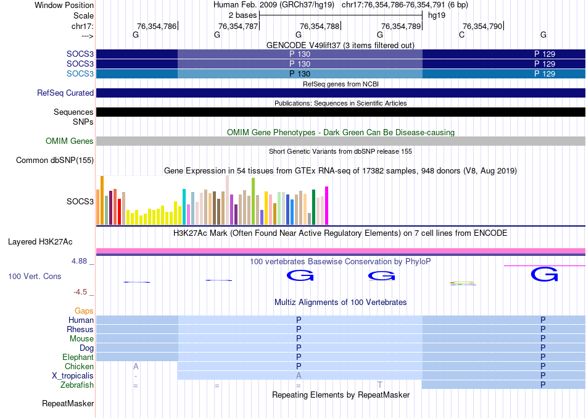
Task: Open the GENCODE V49lift37 track title
Action: (340, 45)
